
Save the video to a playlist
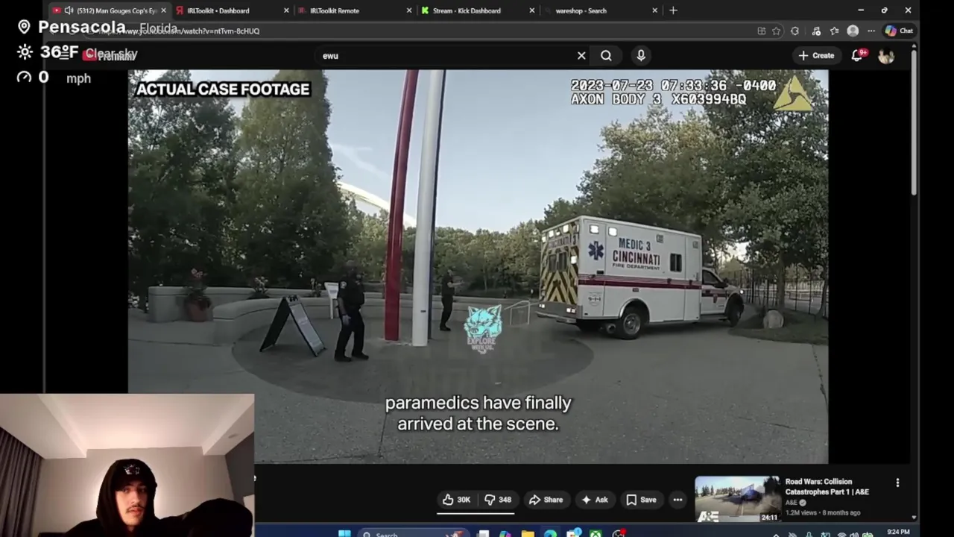641,500
